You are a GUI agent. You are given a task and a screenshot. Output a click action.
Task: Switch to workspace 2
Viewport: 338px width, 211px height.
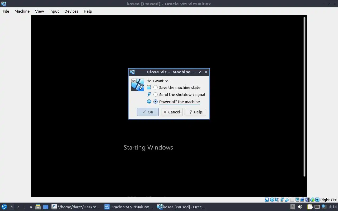coord(18,207)
